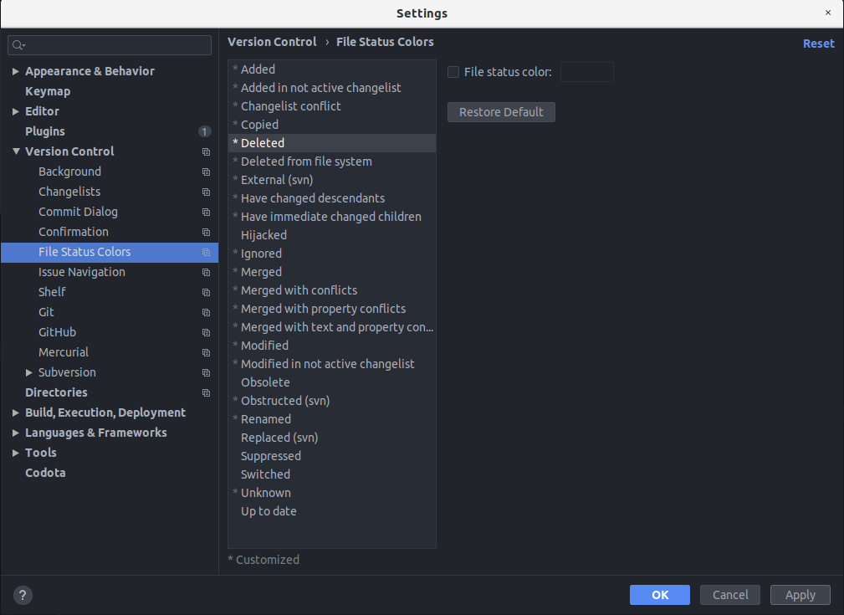Screen dimensions: 844x615
Task: Enable the File status color checkbox
Action: point(452,72)
